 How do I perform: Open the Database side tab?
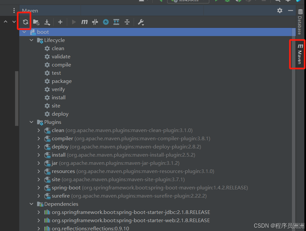pyautogui.click(x=300, y=22)
